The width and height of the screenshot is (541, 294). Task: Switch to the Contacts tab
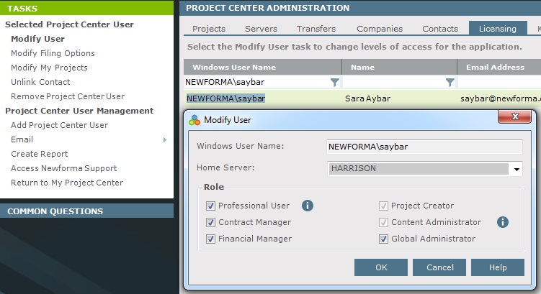[440, 29]
